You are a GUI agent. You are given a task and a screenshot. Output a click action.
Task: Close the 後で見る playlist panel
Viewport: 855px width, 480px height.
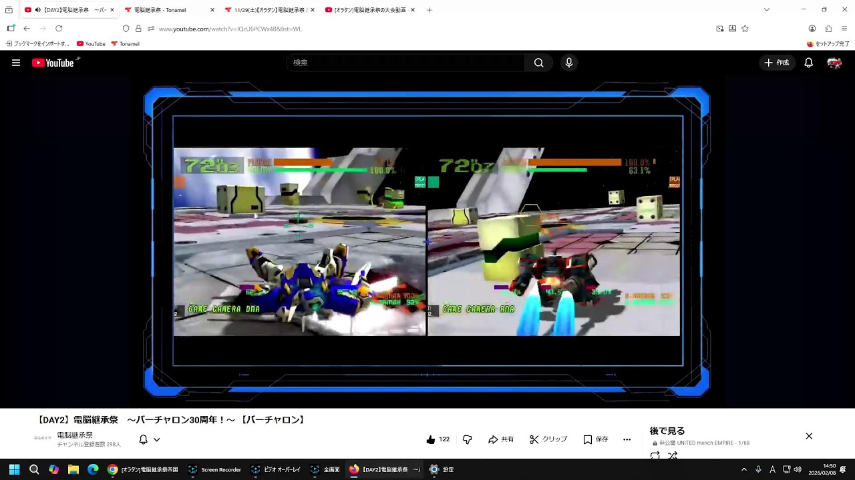click(x=809, y=436)
